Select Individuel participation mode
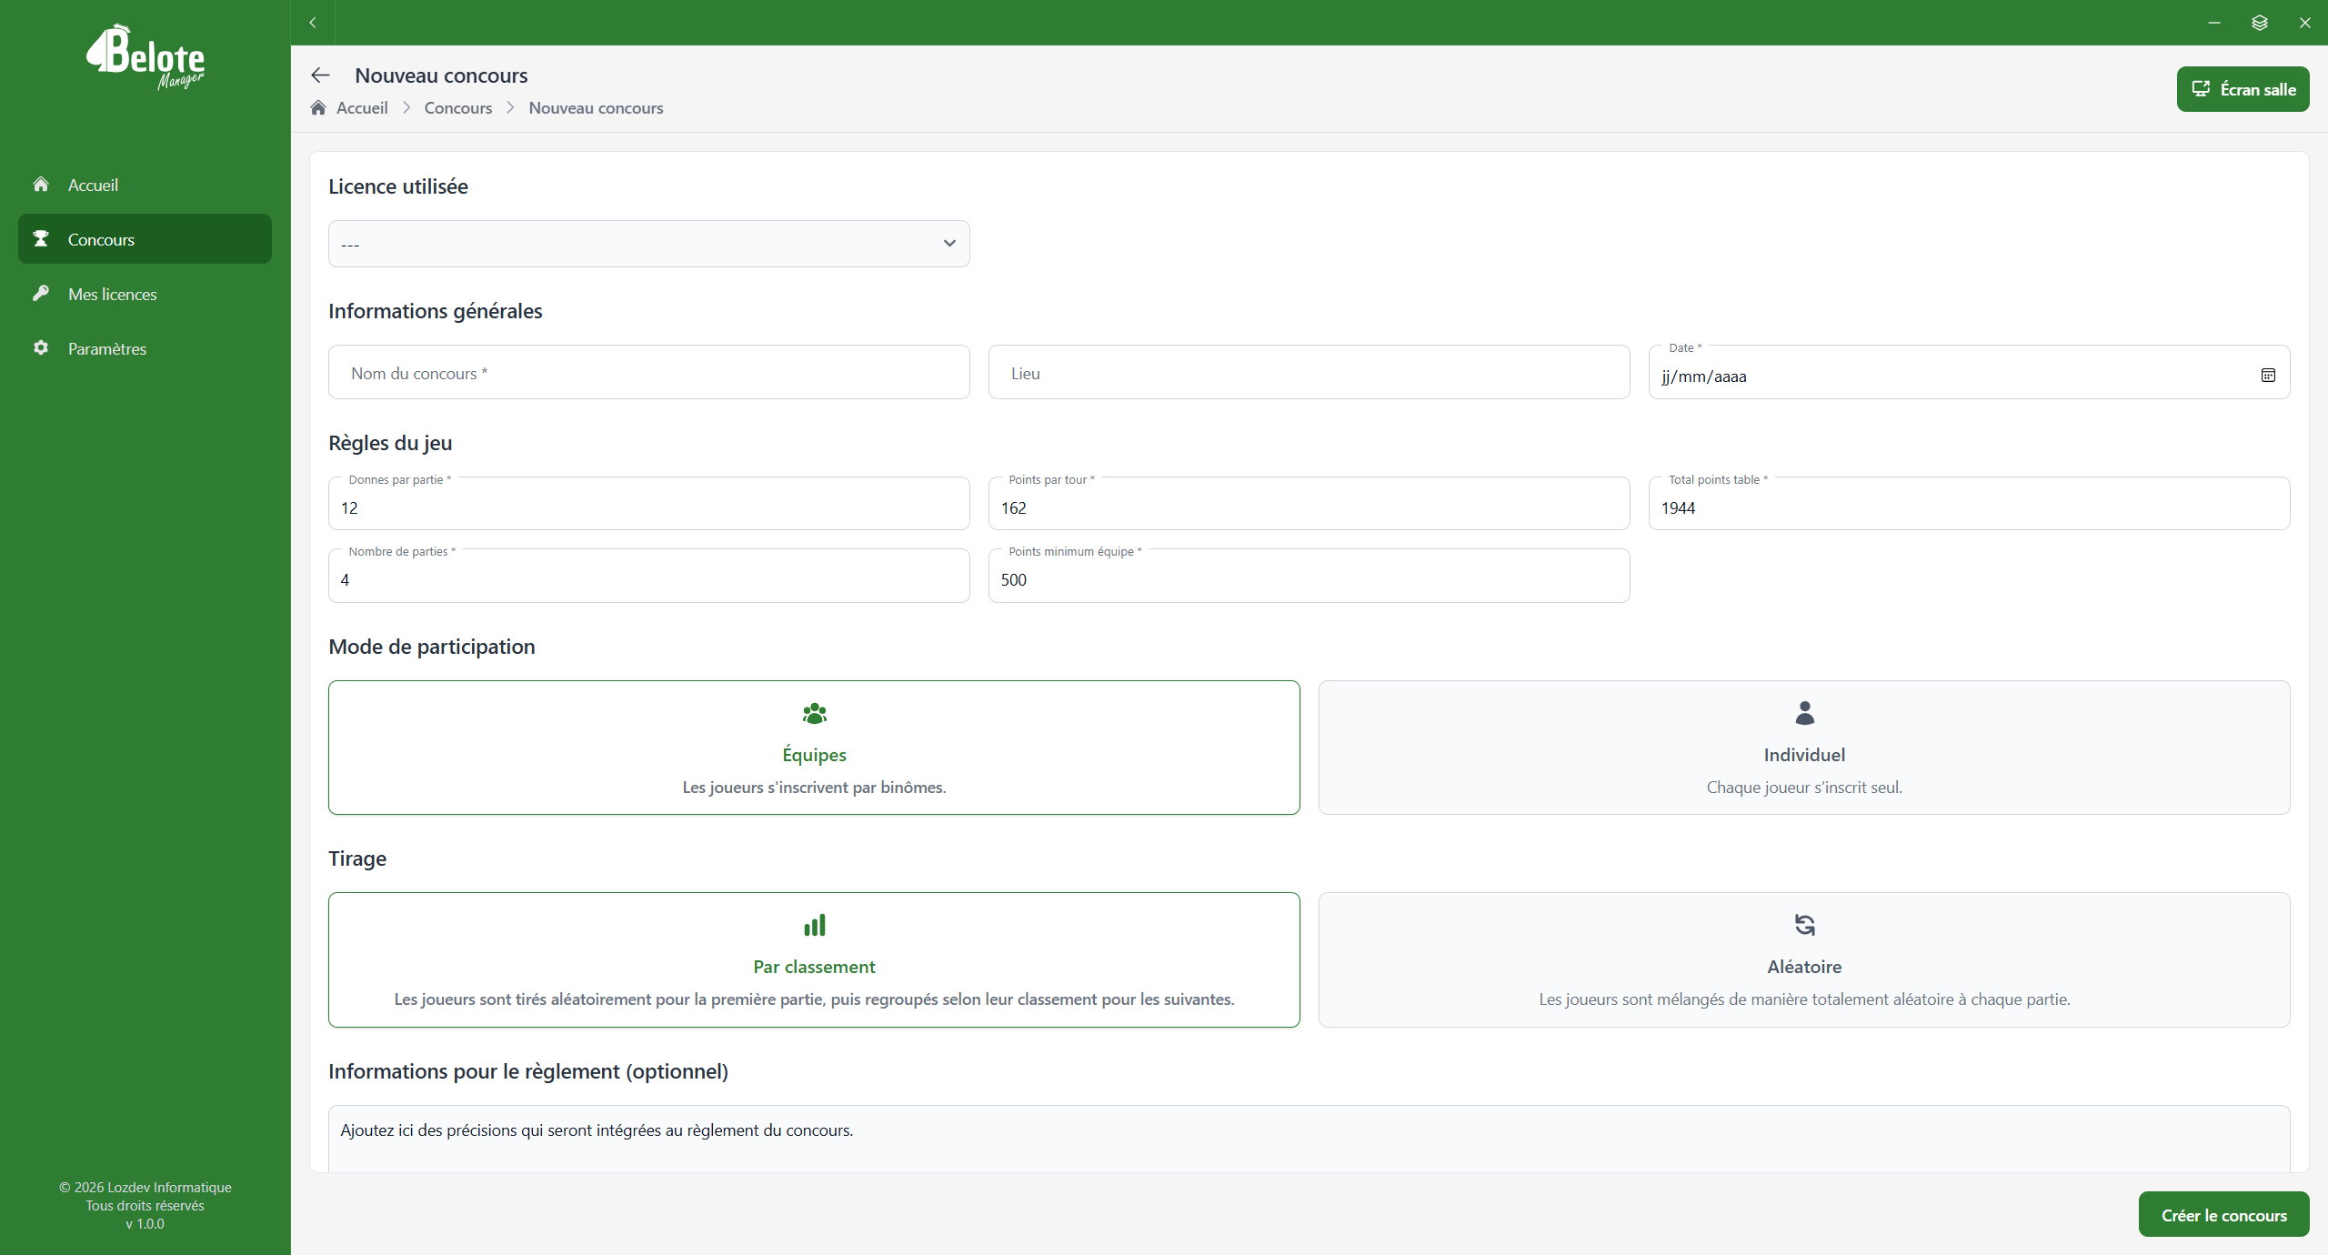Viewport: 2328px width, 1255px height. [x=1804, y=748]
